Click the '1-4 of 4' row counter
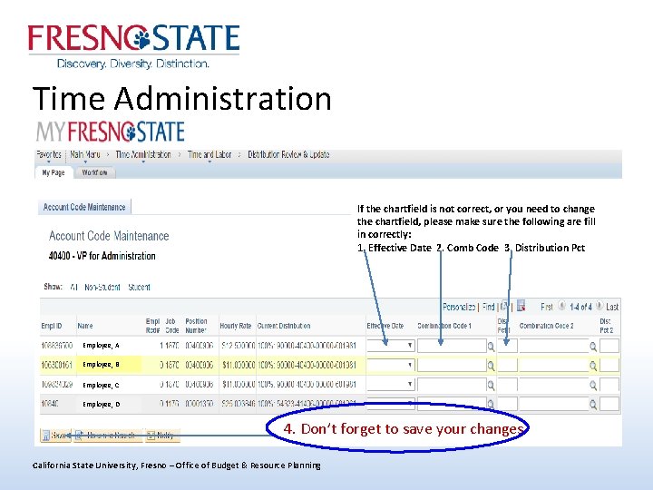 point(580,307)
